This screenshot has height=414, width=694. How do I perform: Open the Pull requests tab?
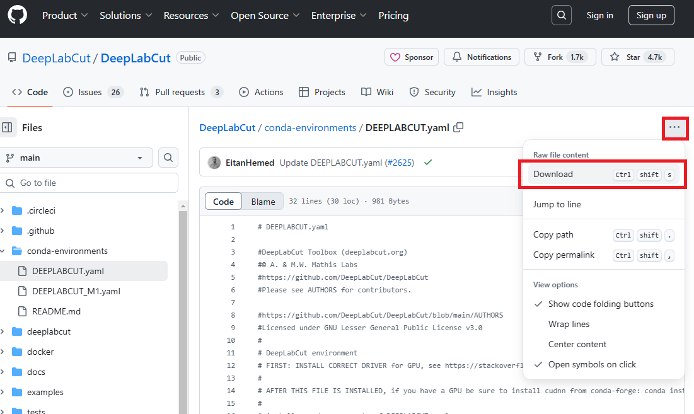tap(181, 92)
